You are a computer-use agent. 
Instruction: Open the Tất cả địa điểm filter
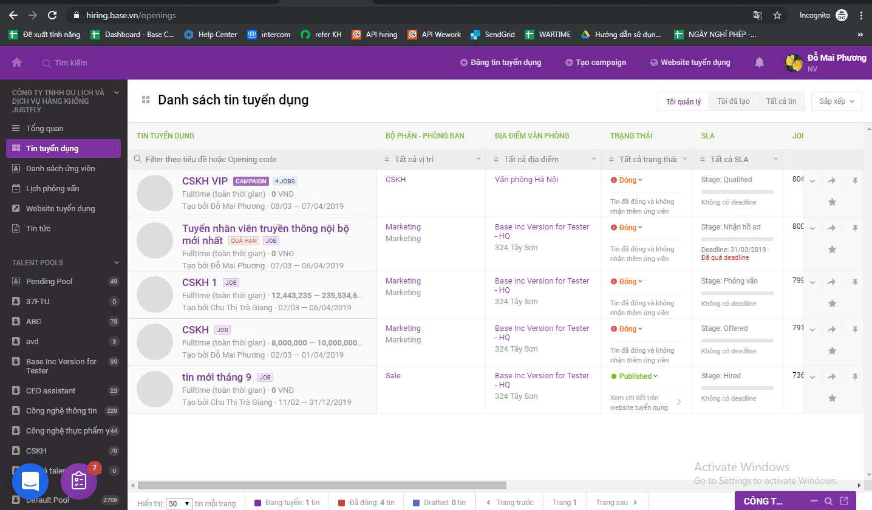click(x=543, y=159)
